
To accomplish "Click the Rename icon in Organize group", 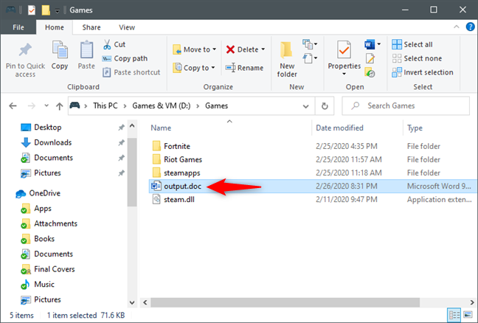I will 230,68.
